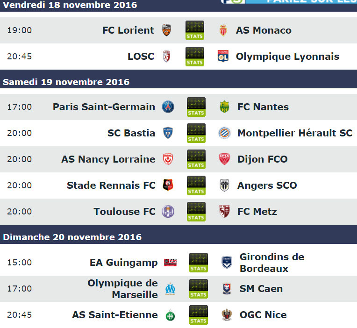Click the Paris Saint-Germain club crest
The height and width of the screenshot is (328, 357).
tap(168, 107)
